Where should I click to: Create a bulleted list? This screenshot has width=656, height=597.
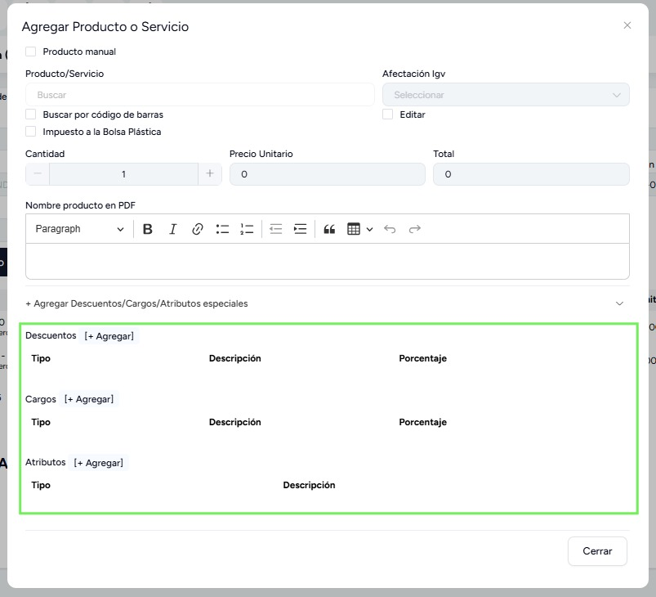point(222,229)
